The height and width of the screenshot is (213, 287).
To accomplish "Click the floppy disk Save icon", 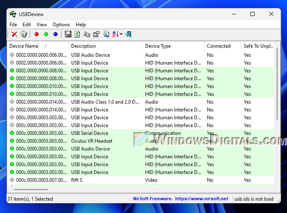I will point(68,34).
